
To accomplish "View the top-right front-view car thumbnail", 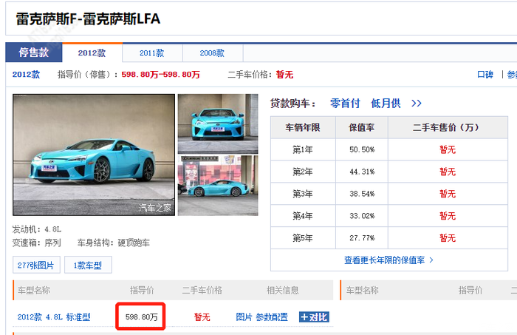I will 218,123.
